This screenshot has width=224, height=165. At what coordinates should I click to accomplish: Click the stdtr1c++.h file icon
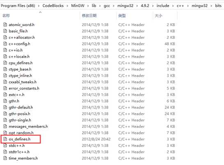point(5,152)
